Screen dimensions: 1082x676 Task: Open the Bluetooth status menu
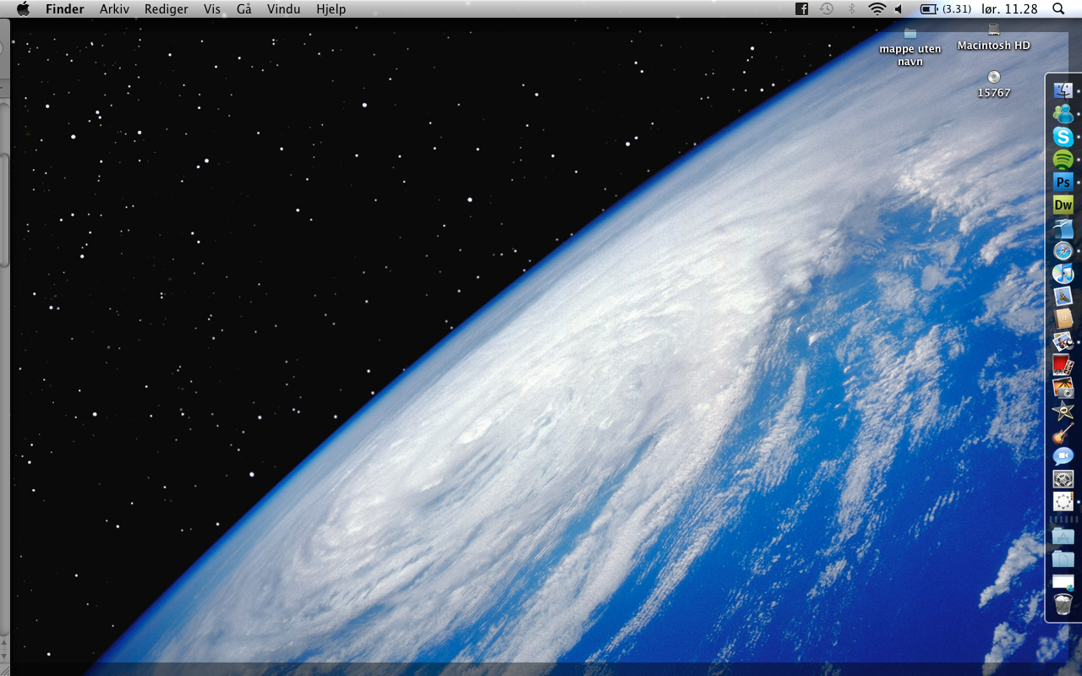click(852, 8)
